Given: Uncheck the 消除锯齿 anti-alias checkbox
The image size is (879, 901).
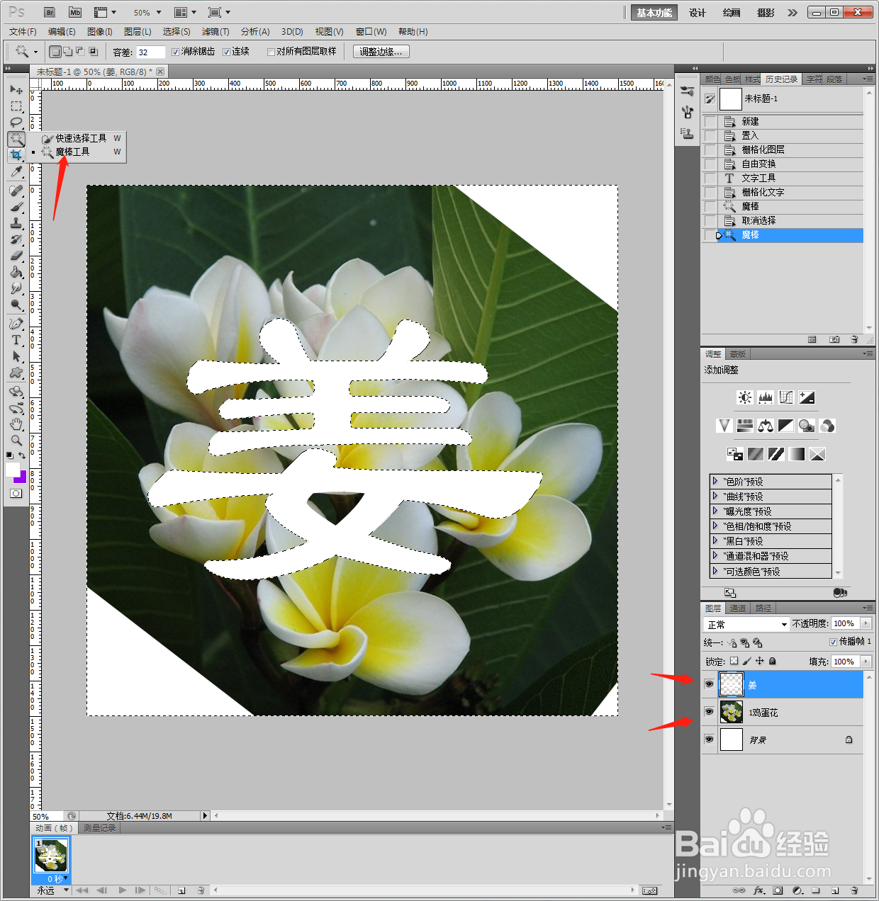Looking at the screenshot, I should tap(175, 52).
